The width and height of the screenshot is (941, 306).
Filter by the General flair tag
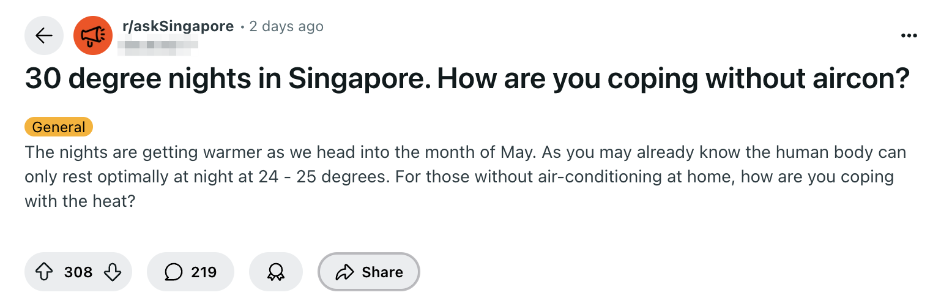pos(59,127)
